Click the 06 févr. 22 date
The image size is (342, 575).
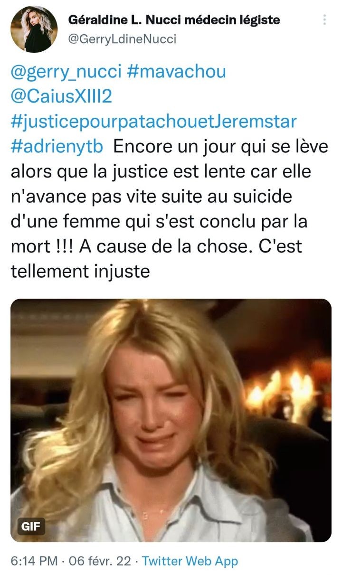100,561
